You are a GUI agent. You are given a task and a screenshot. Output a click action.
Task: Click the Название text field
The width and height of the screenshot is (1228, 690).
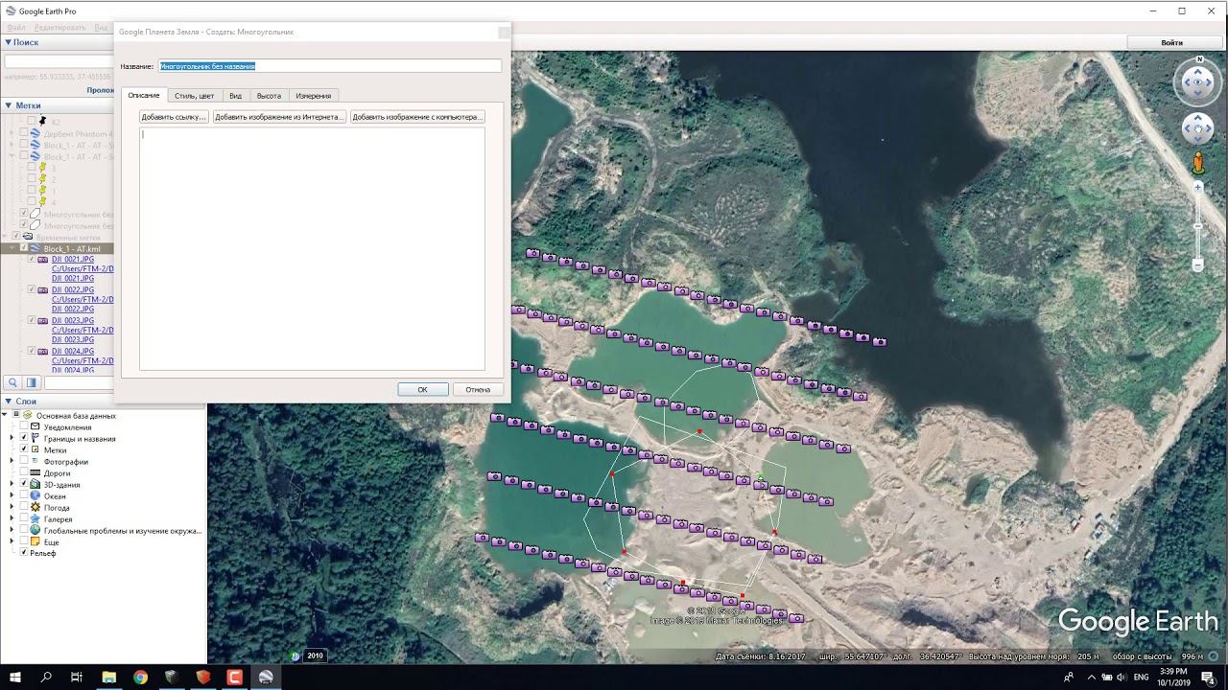coord(329,66)
